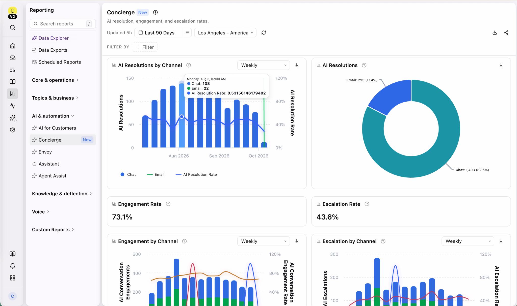The image size is (517, 306).
Task: Click the Concierge help question icon
Action: (156, 12)
